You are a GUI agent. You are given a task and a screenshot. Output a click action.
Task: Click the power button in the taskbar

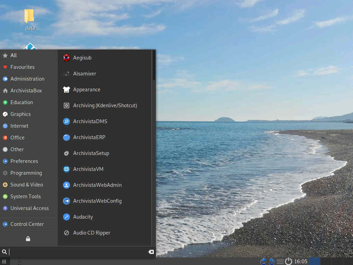[288, 261]
